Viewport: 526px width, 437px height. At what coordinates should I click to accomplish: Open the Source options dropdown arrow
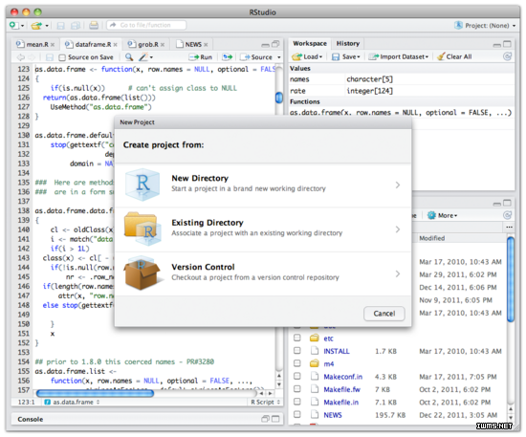[x=278, y=57]
